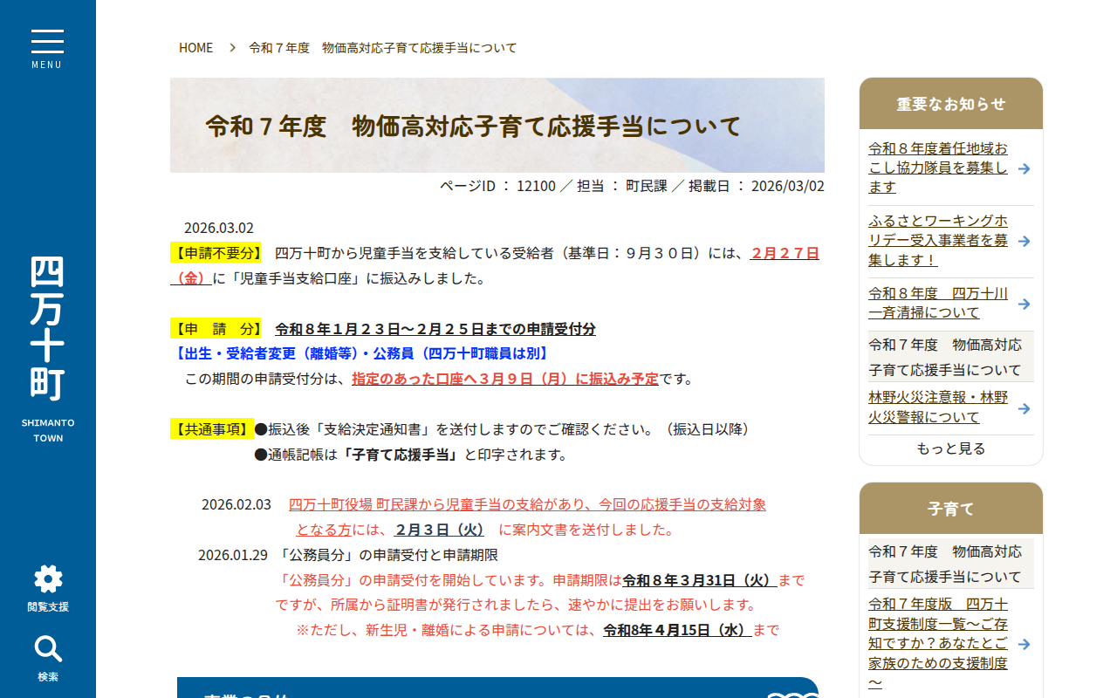Click arrow beside 林野火災注意報 link

[1024, 408]
